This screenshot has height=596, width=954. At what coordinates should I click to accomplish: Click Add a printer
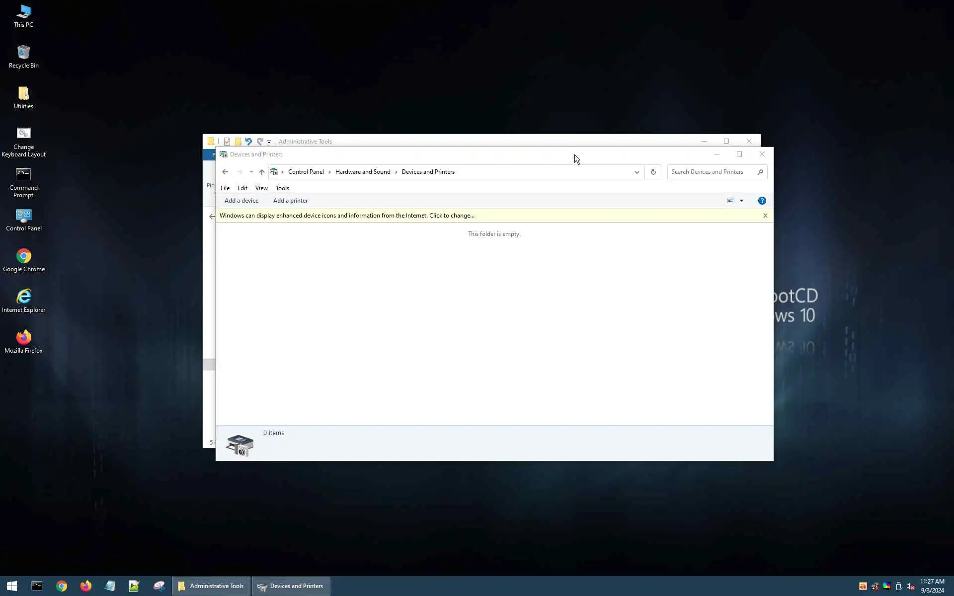tap(290, 201)
